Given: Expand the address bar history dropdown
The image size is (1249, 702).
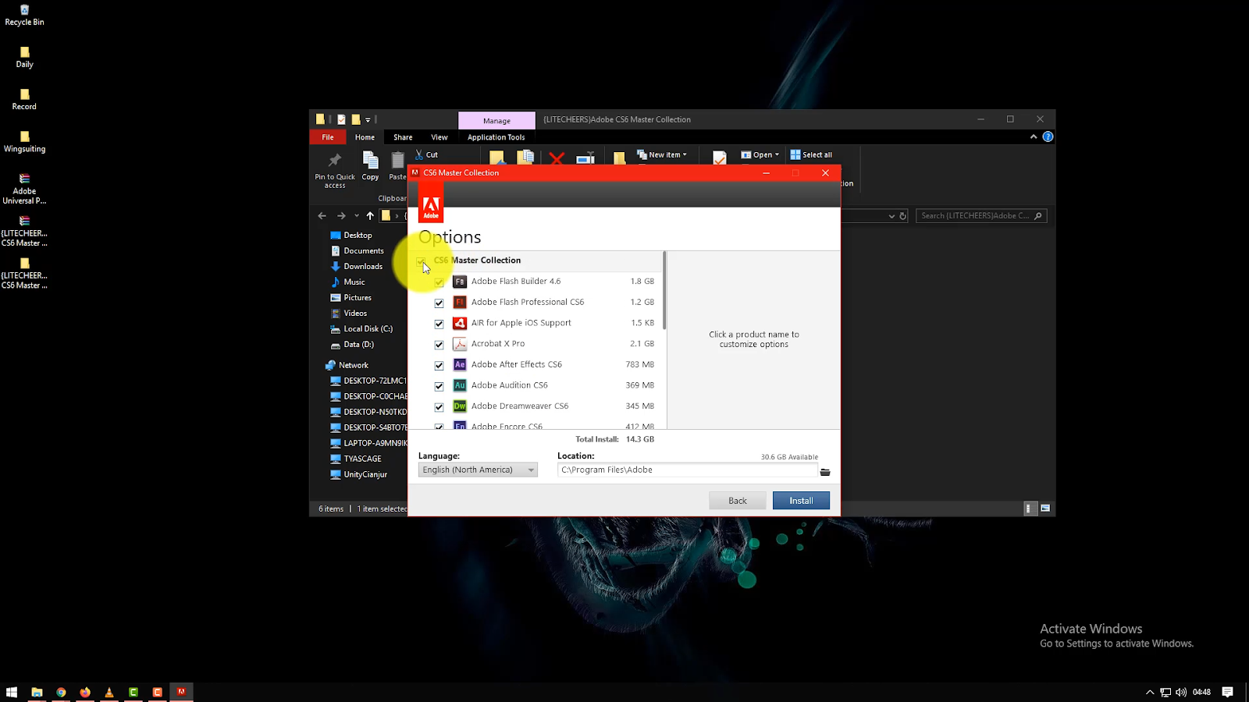Looking at the screenshot, I should (891, 216).
